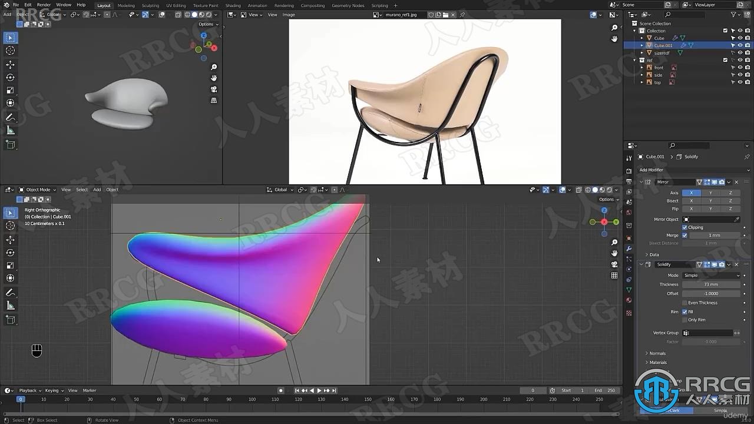The height and width of the screenshot is (424, 754).
Task: Enable Even Thickness option
Action: (x=684, y=303)
